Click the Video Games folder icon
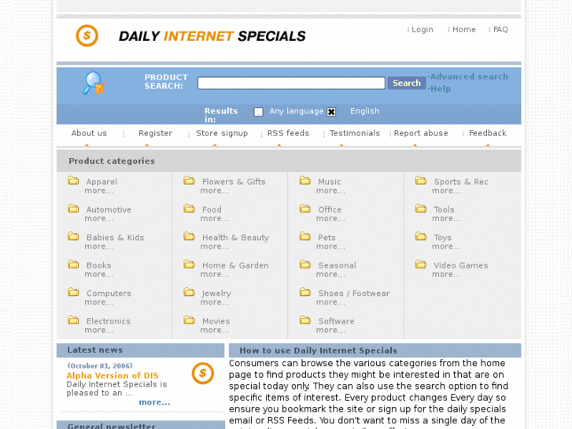The image size is (572, 429). [x=421, y=264]
